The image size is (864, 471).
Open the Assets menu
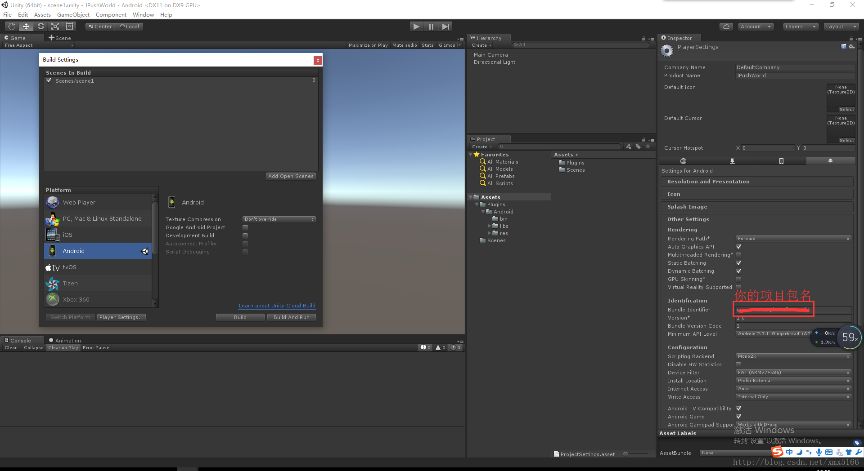[42, 15]
